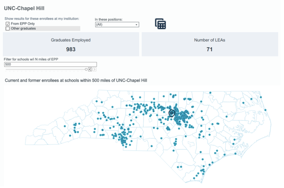Open the In these positions dropdown

117,24
